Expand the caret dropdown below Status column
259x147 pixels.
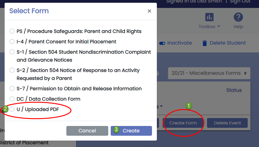[x=161, y=106]
